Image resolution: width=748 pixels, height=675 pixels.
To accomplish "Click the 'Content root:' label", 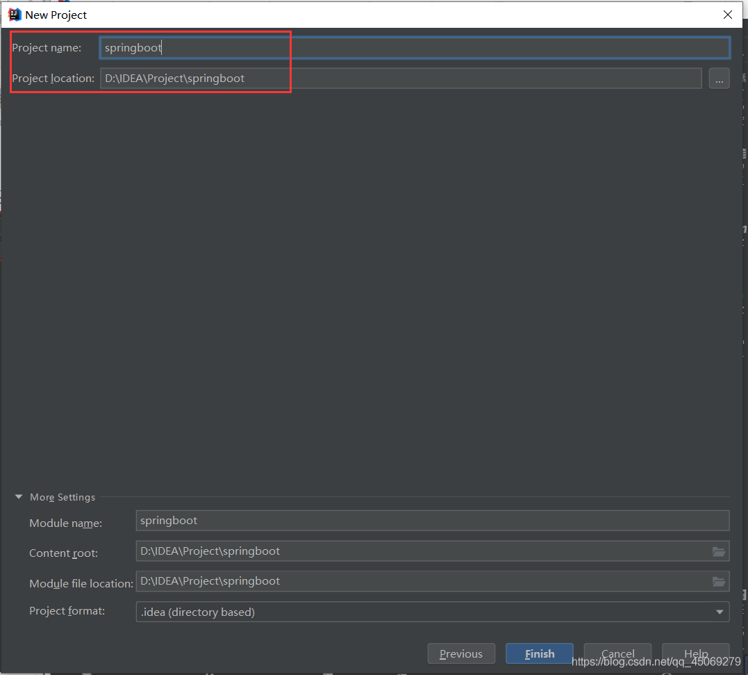I will tap(63, 553).
